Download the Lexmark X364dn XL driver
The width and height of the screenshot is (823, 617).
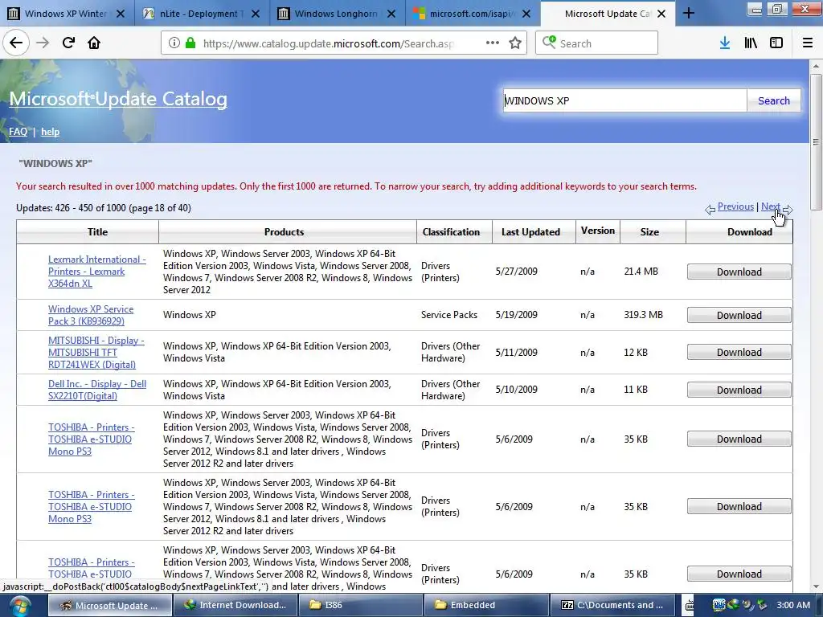(x=739, y=272)
